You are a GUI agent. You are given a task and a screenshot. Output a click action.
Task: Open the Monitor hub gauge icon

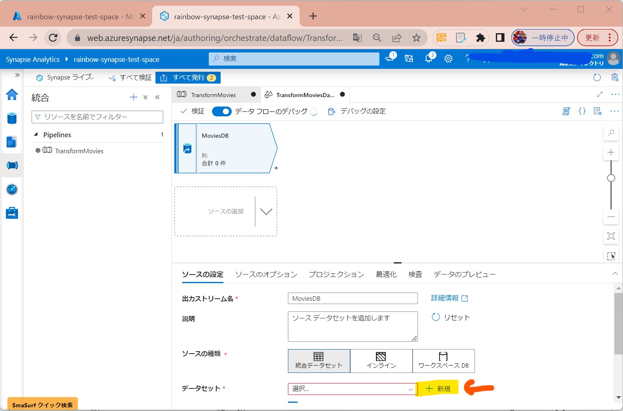click(12, 189)
